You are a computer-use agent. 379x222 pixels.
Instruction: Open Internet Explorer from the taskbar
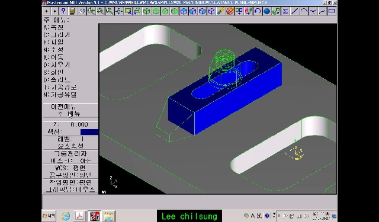click(66, 216)
